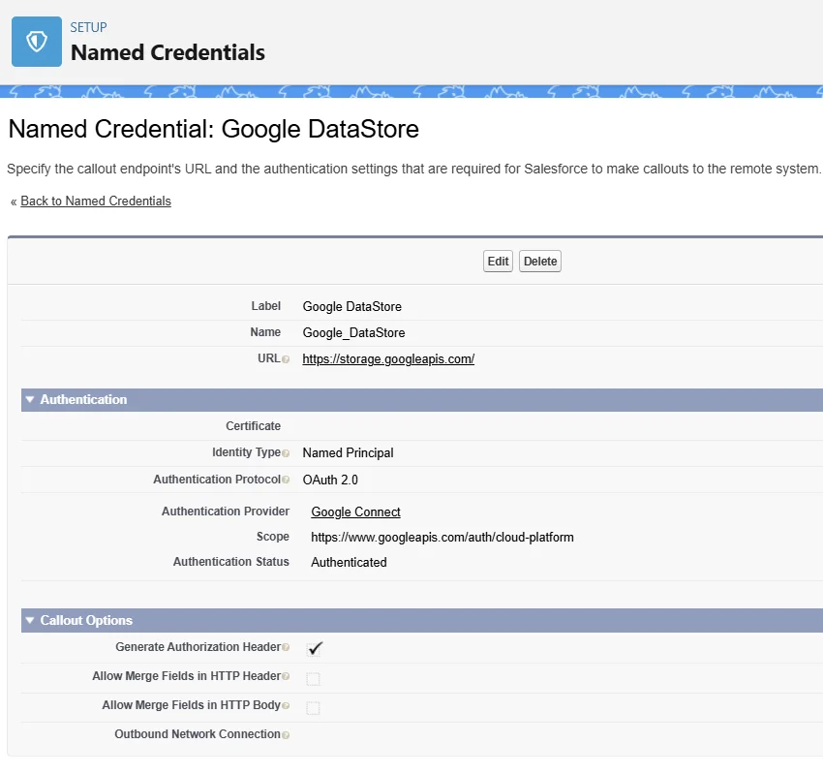This screenshot has width=823, height=775.
Task: Enable Allow Merge Fields in HTTP Header checkbox
Action: (313, 678)
